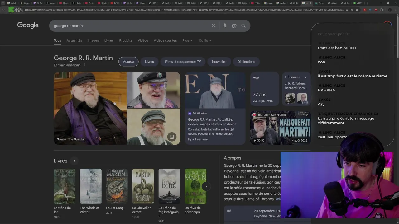Screen dimensions: 399x224
Task: Click the browser address bar URL
Action: [x=184, y=10]
